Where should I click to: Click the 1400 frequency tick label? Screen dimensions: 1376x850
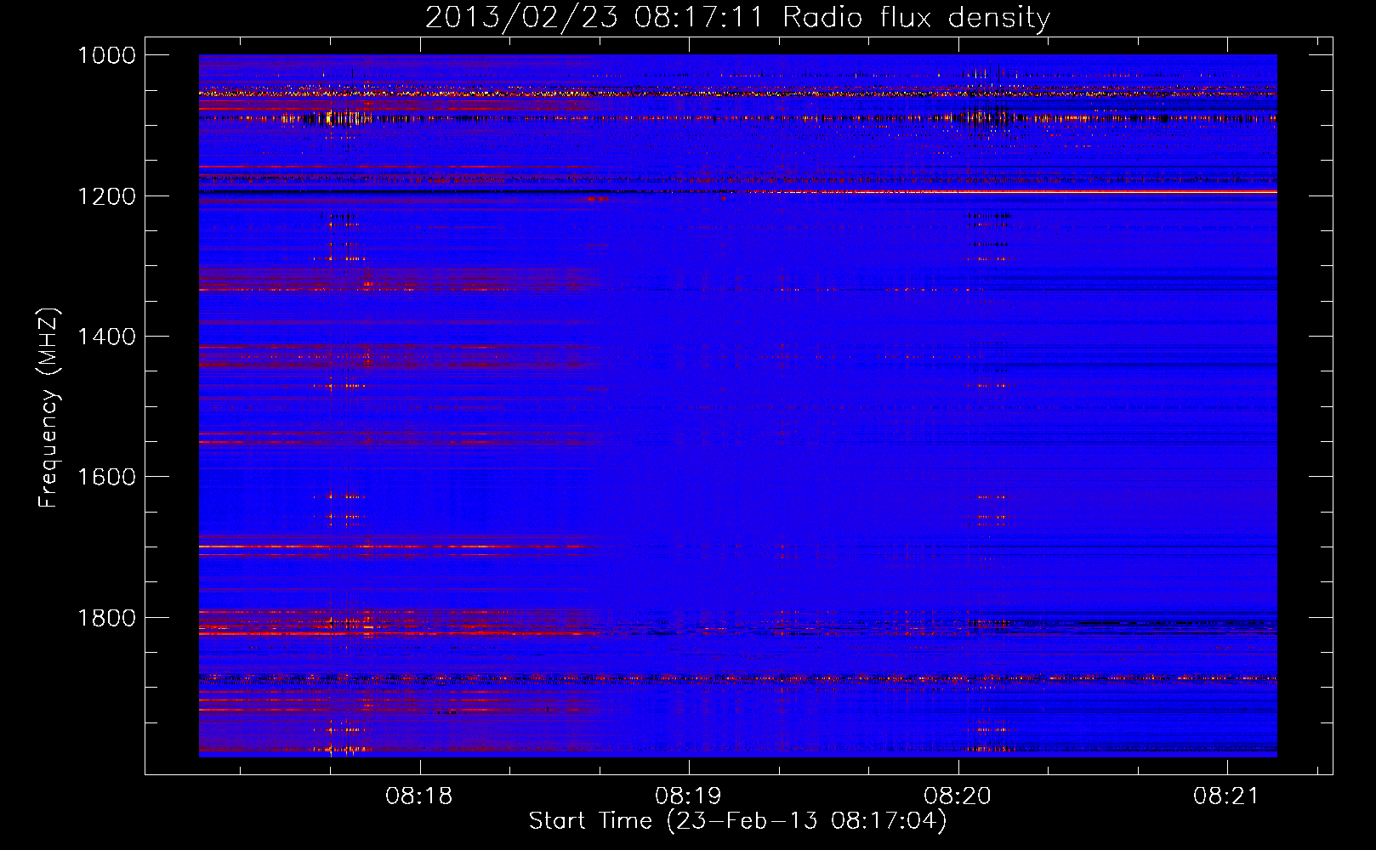[x=106, y=337]
